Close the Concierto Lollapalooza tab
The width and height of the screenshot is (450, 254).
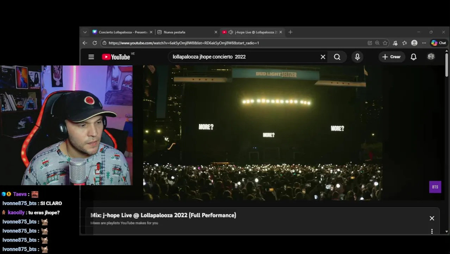point(151,32)
